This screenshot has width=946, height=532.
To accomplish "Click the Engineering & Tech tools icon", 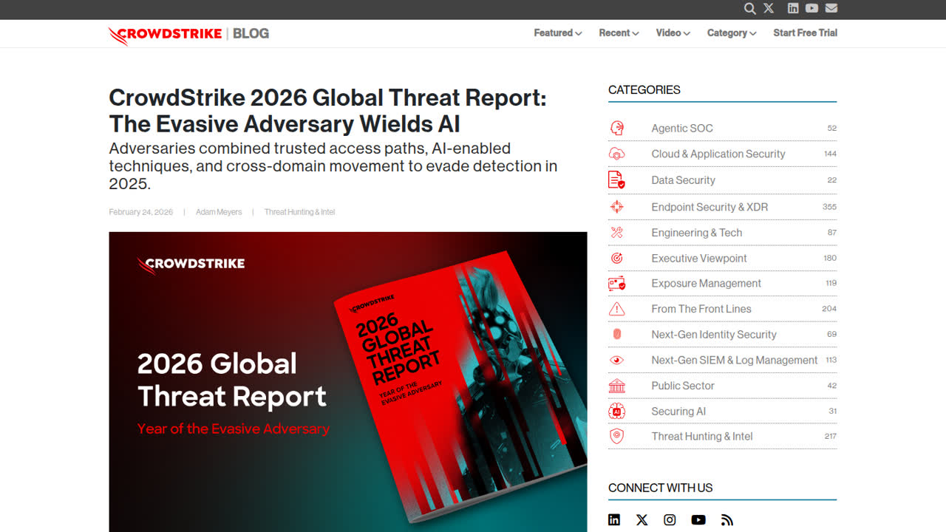I will (616, 233).
